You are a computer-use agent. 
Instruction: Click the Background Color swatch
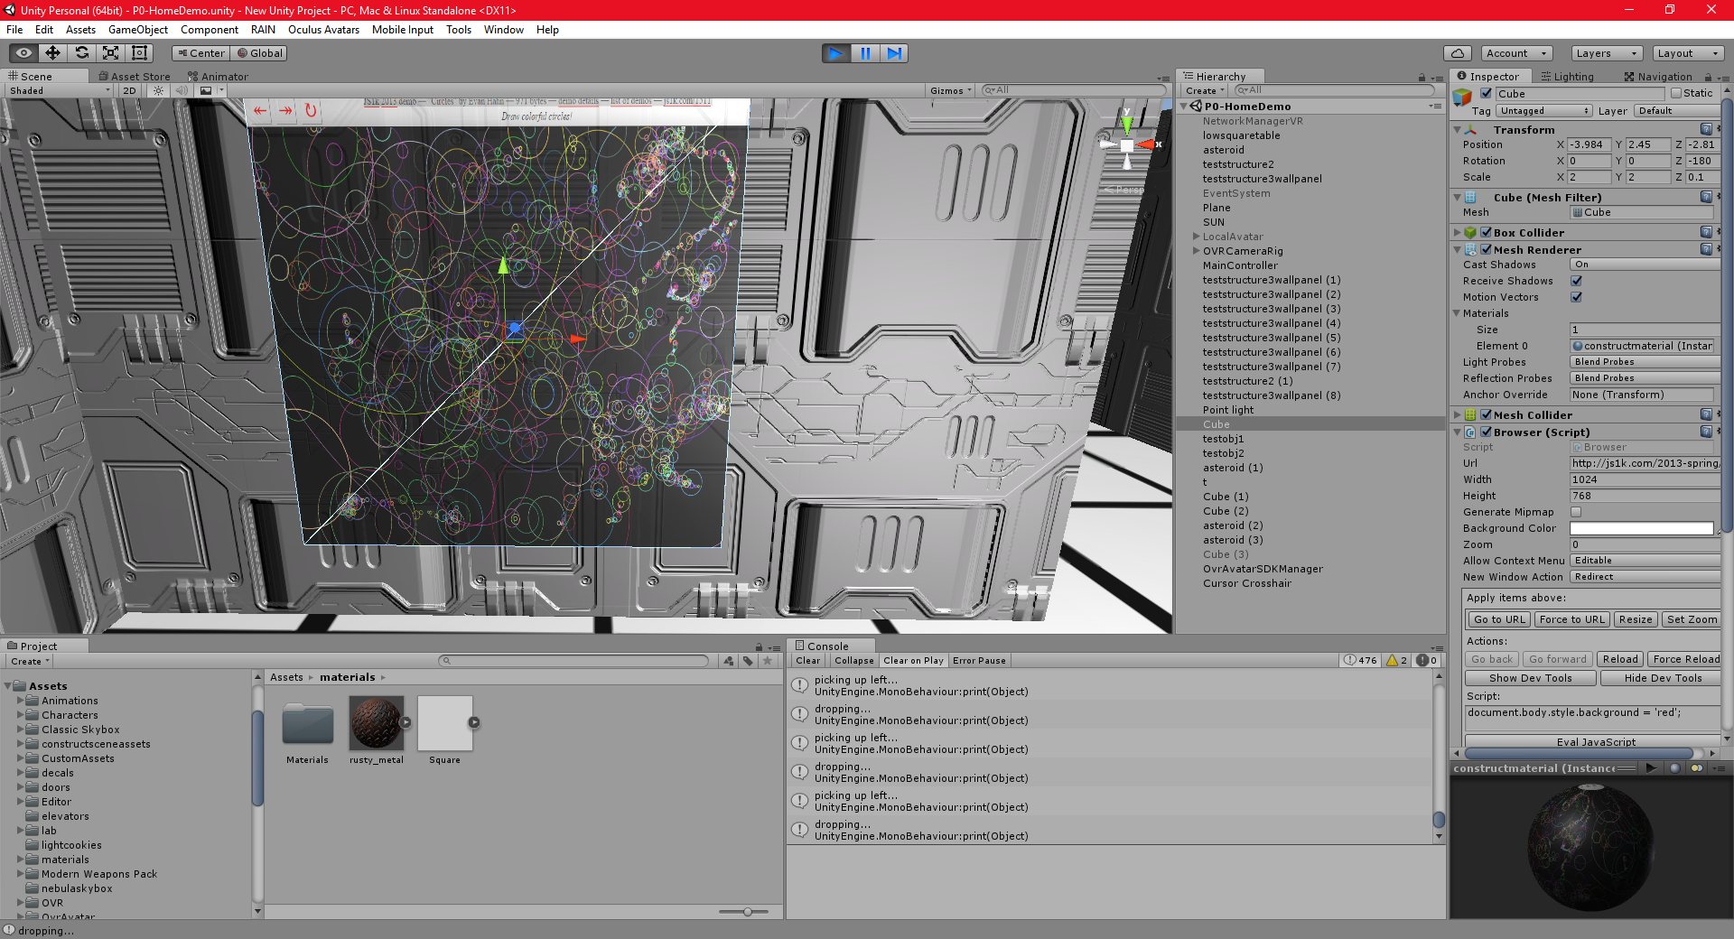coord(1641,528)
